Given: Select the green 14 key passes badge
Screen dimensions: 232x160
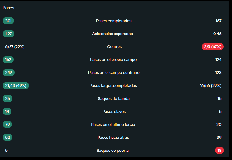Looking at the screenshot, I should coord(8,112).
